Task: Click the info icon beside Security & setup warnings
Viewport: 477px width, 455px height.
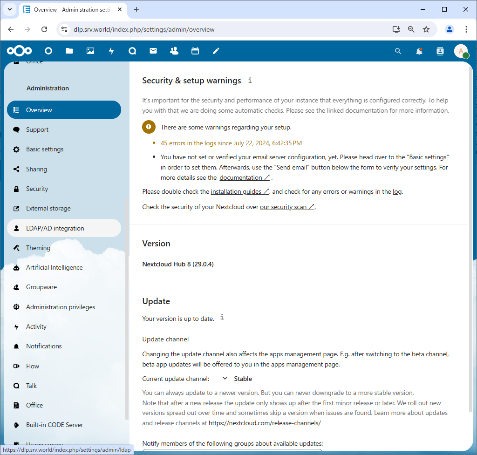Action: click(x=250, y=80)
